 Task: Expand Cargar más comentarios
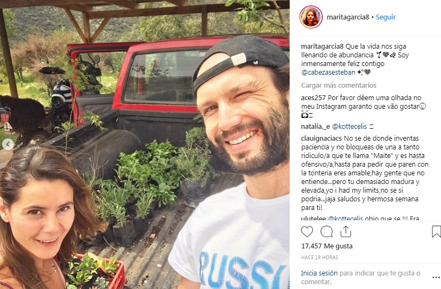pyautogui.click(x=338, y=86)
